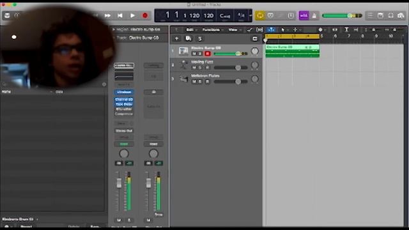This screenshot has height=230, width=409.
Task: Start playback with the Play button
Action: coord(132,15)
